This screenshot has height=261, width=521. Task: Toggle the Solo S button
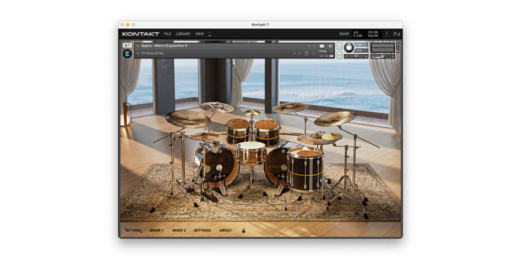point(339,46)
